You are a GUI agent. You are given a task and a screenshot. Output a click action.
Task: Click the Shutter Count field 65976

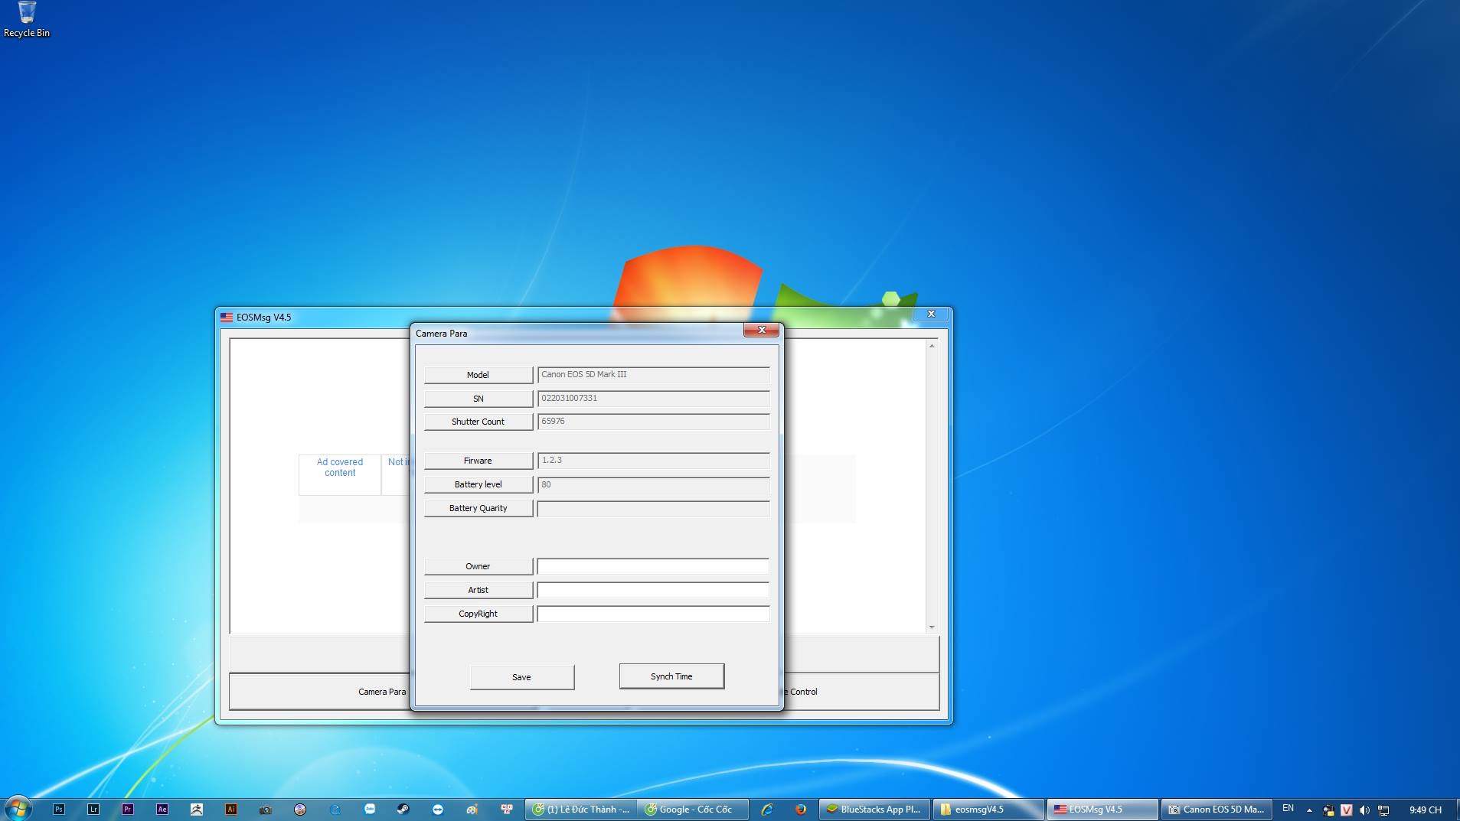pyautogui.click(x=653, y=422)
